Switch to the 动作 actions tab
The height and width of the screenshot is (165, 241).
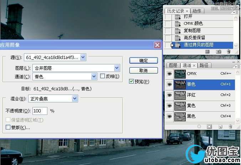[x=197, y=11]
